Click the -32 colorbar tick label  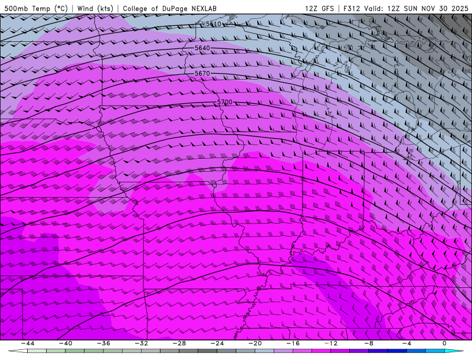point(141,343)
